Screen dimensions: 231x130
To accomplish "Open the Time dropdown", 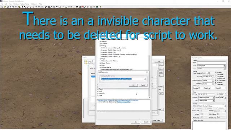I will point(213,100).
